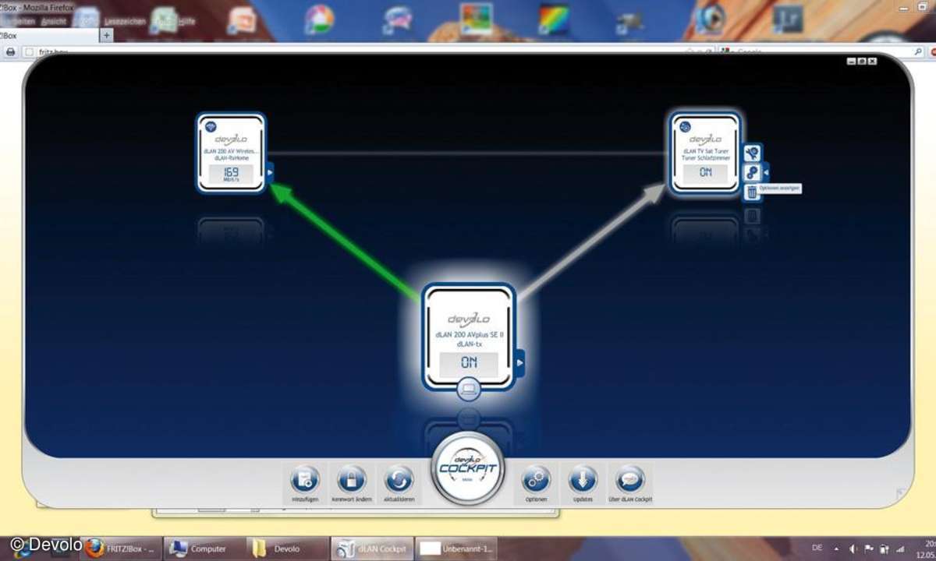This screenshot has height=561, width=936.
Task: Switch to the FRITZ!Box Firefox taskbar button
Action: pos(122,549)
